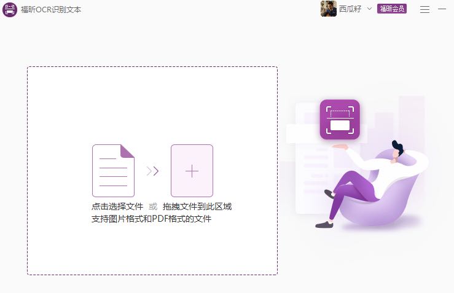This screenshot has height=293, width=454.
Task: Click the purple OCR scan icon illustration
Action: 340,120
